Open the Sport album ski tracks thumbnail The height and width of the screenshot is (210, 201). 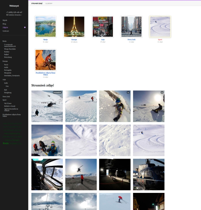point(160,27)
